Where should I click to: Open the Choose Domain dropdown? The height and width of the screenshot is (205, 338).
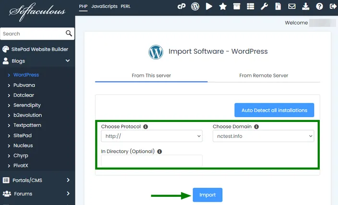coord(263,136)
